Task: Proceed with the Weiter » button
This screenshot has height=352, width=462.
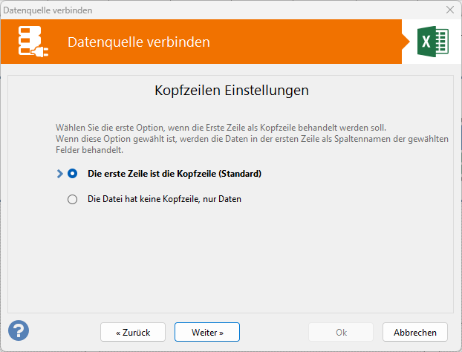Action: pyautogui.click(x=207, y=332)
